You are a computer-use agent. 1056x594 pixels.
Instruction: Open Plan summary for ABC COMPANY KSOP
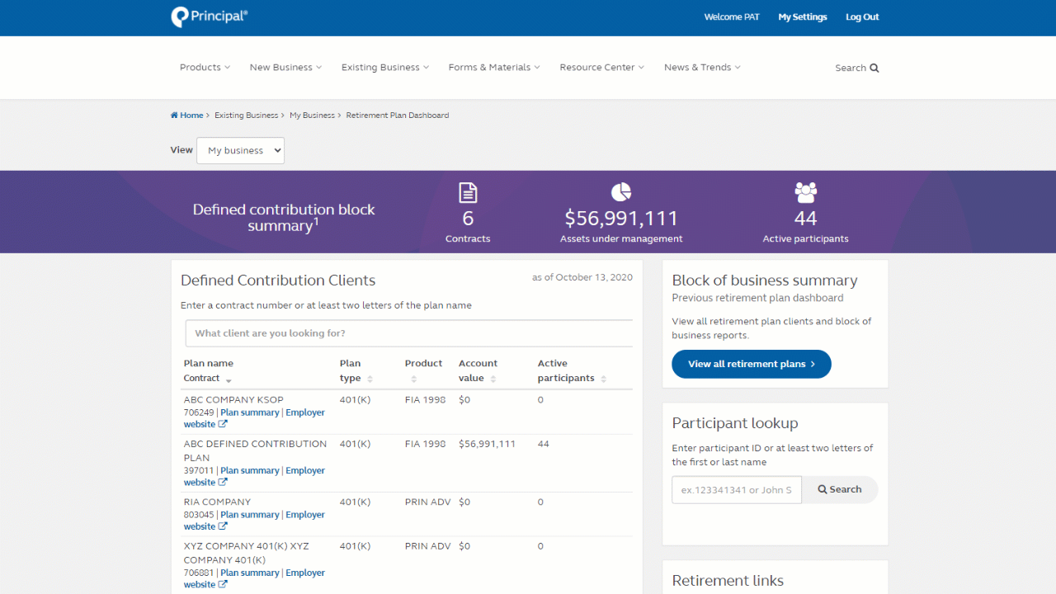pos(250,412)
